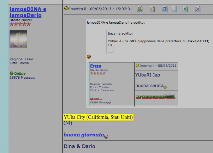Viewport: 213px width, 153px height.
Task: Click the Enza username link in the quoted post
Action: (96, 66)
